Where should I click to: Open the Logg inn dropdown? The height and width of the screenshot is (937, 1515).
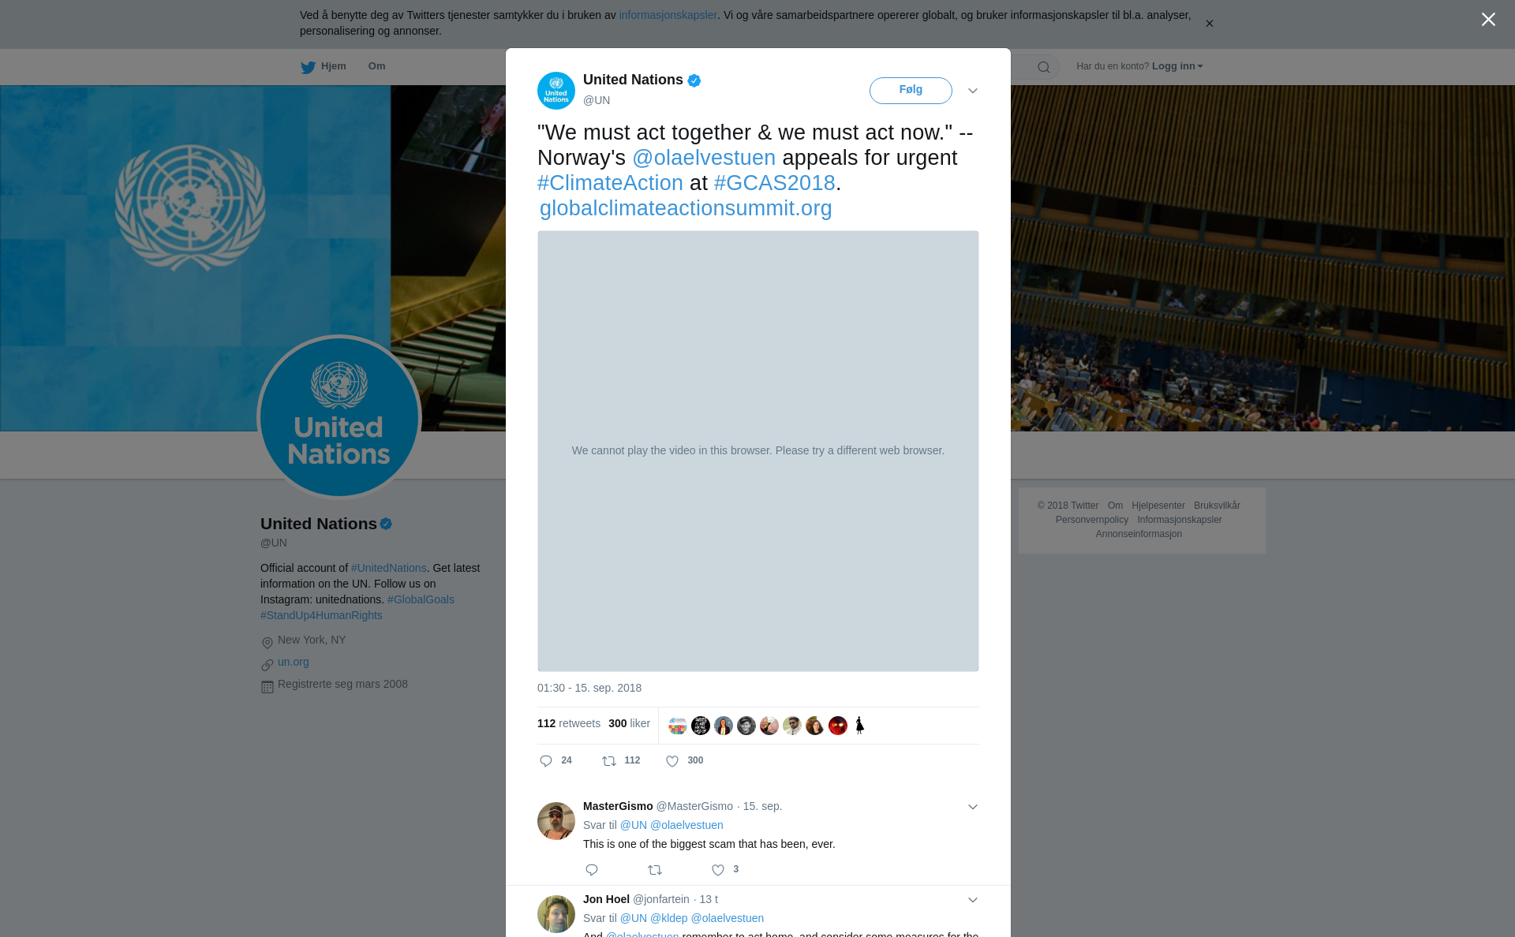click(1177, 66)
